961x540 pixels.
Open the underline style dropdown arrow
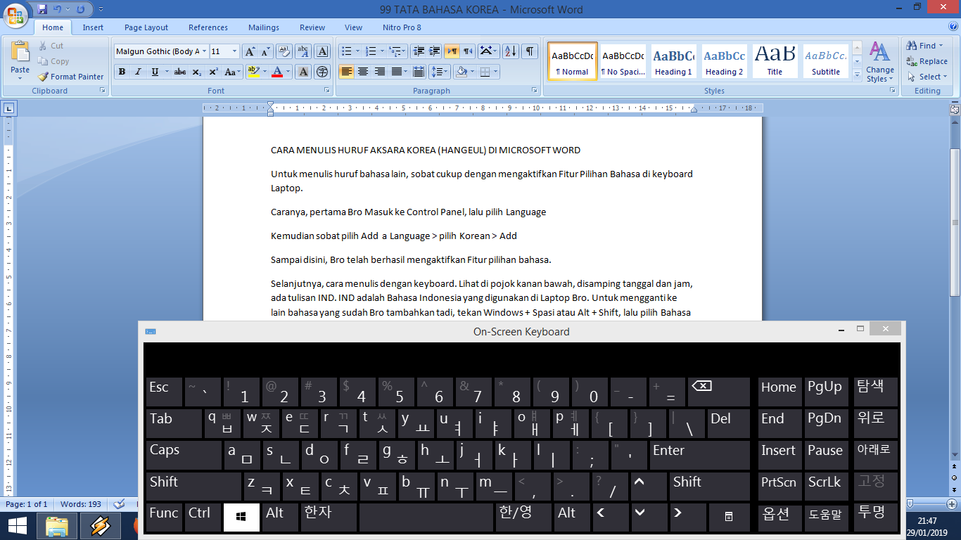165,72
